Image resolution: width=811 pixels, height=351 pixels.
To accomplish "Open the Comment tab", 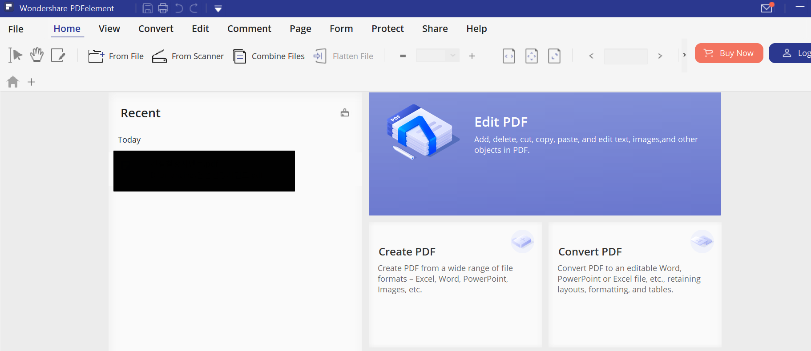I will click(x=249, y=29).
